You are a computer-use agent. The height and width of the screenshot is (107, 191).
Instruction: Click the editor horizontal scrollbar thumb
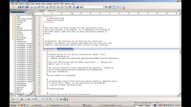pos(76,95)
